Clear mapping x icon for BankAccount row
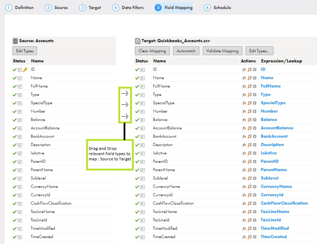The width and height of the screenshot is (317, 244). (x=255, y=137)
